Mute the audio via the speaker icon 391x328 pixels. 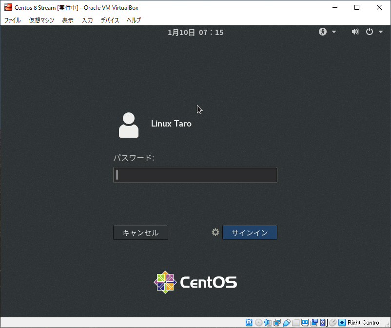coord(355,32)
